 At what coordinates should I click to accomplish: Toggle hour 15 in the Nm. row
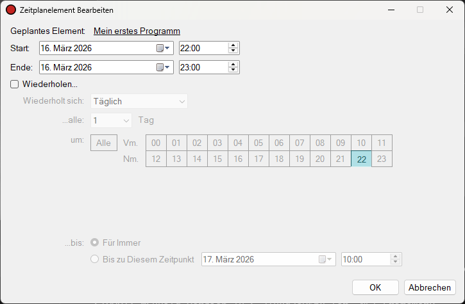click(x=217, y=159)
